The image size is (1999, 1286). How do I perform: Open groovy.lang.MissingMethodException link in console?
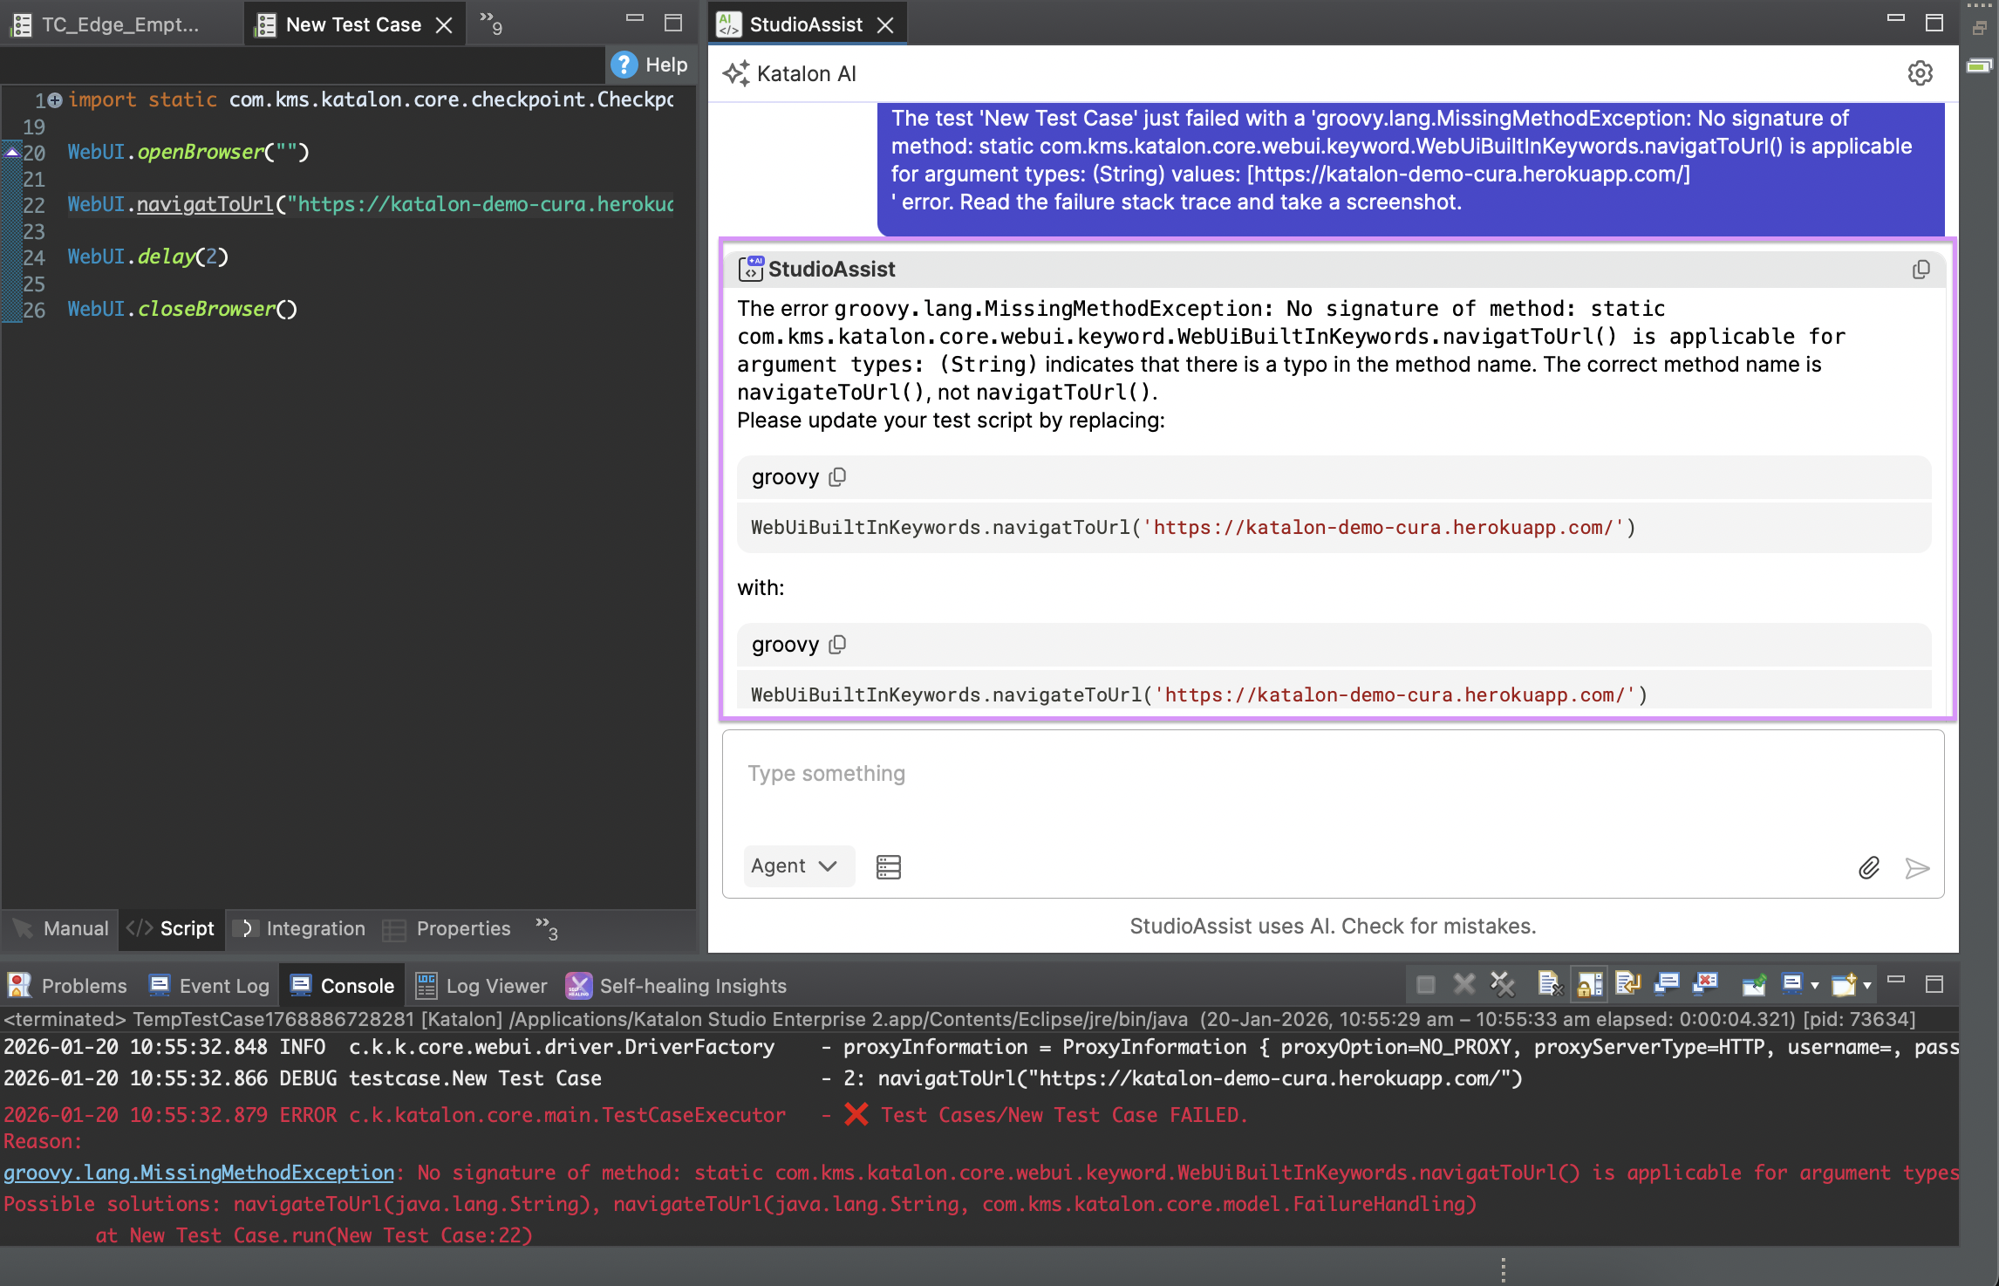[199, 1173]
